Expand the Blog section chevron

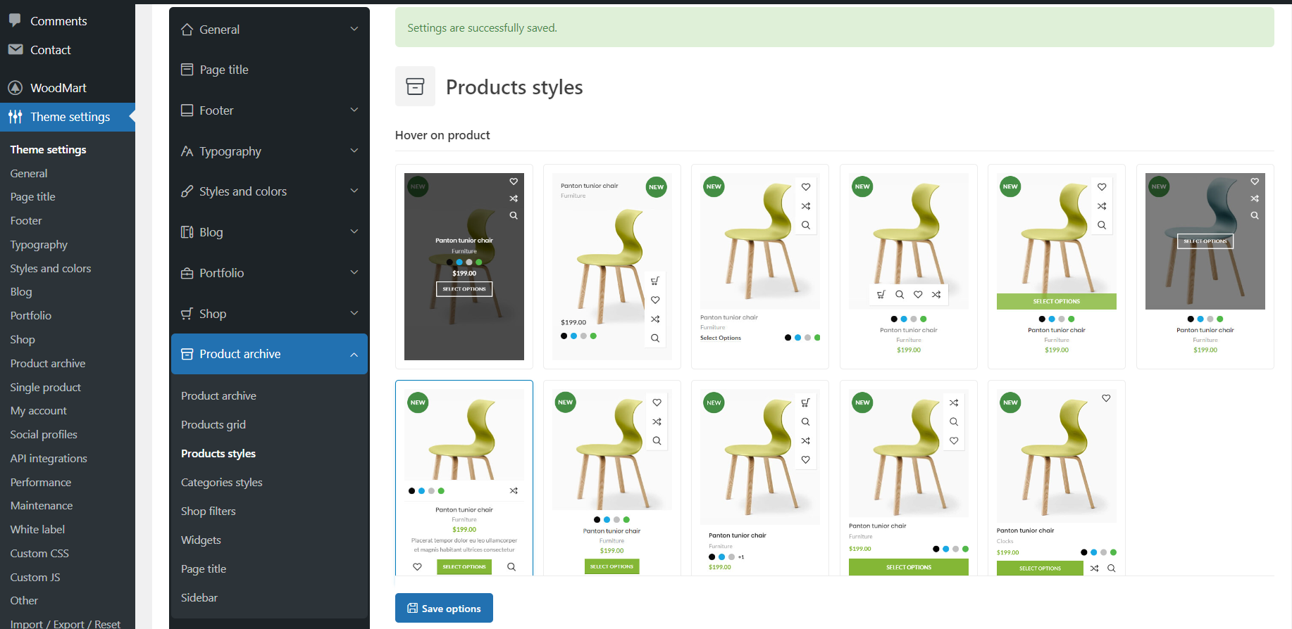[x=354, y=231]
